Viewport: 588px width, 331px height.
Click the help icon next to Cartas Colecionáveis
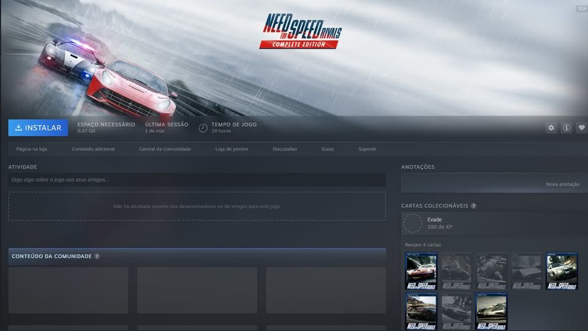pos(473,206)
